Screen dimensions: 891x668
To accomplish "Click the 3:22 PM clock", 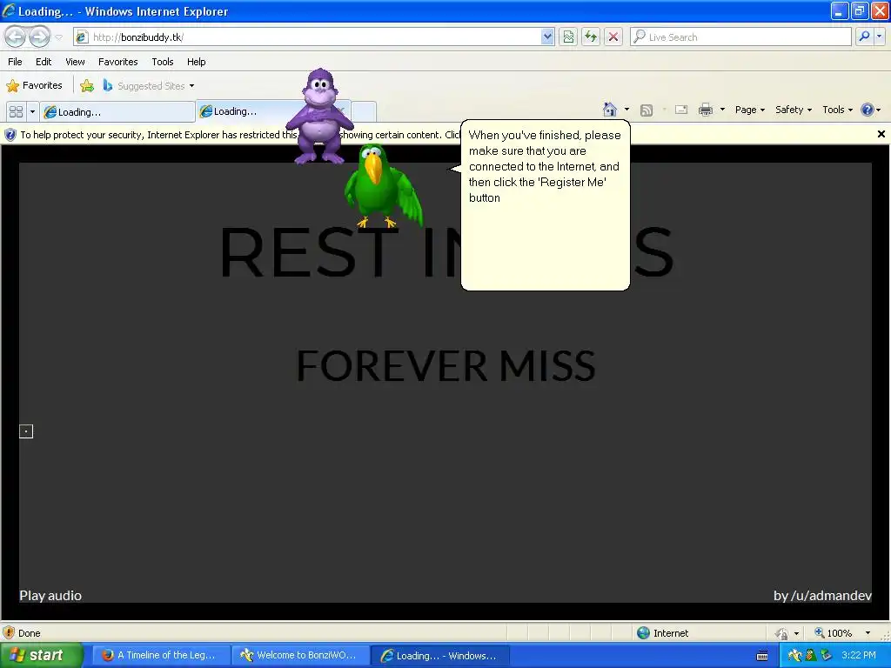I will click(859, 655).
